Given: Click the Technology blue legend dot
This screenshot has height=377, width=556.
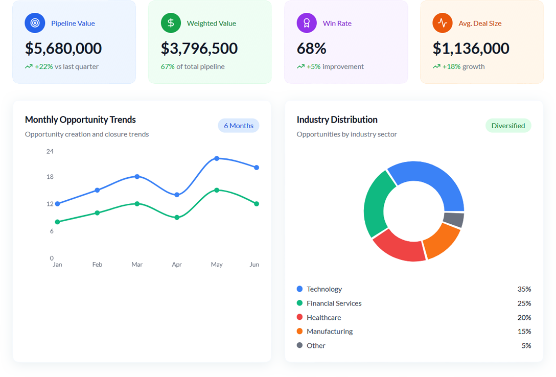Looking at the screenshot, I should click(x=299, y=289).
